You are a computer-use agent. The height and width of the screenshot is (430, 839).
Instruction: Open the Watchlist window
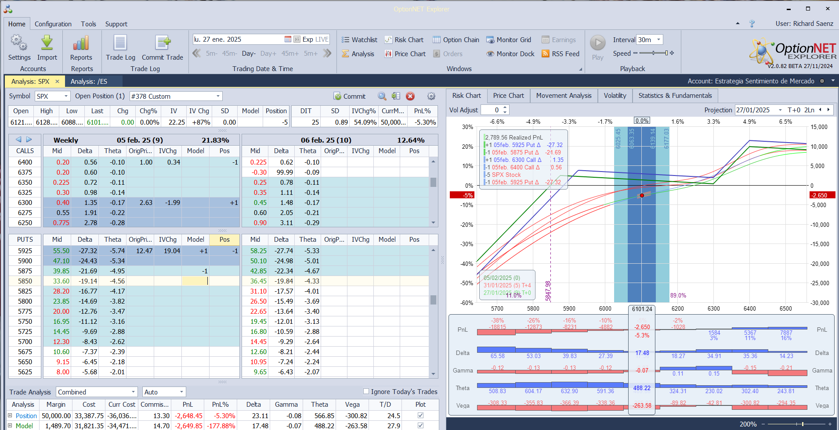(360, 40)
